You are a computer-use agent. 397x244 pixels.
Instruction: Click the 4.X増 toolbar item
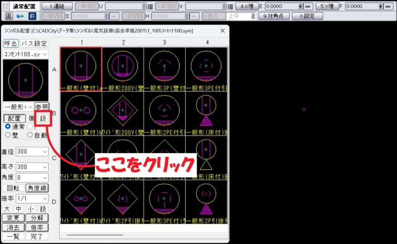pos(247,6)
